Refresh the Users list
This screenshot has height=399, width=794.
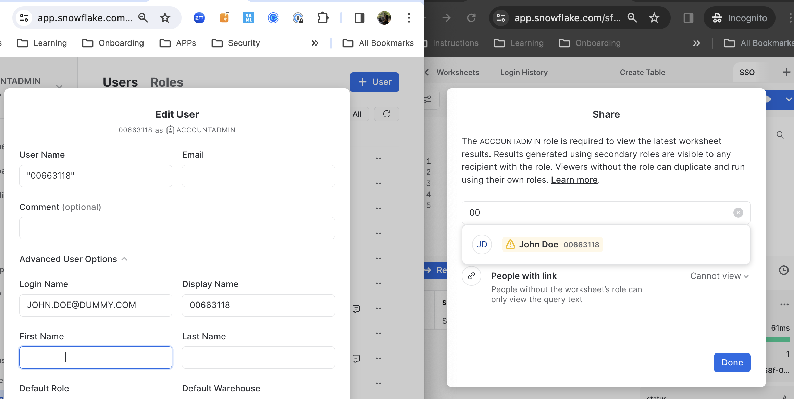click(386, 114)
